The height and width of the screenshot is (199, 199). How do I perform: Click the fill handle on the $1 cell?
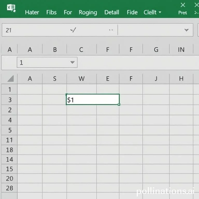119,104
